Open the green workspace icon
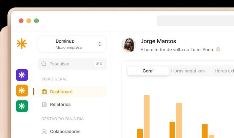 coord(22,106)
